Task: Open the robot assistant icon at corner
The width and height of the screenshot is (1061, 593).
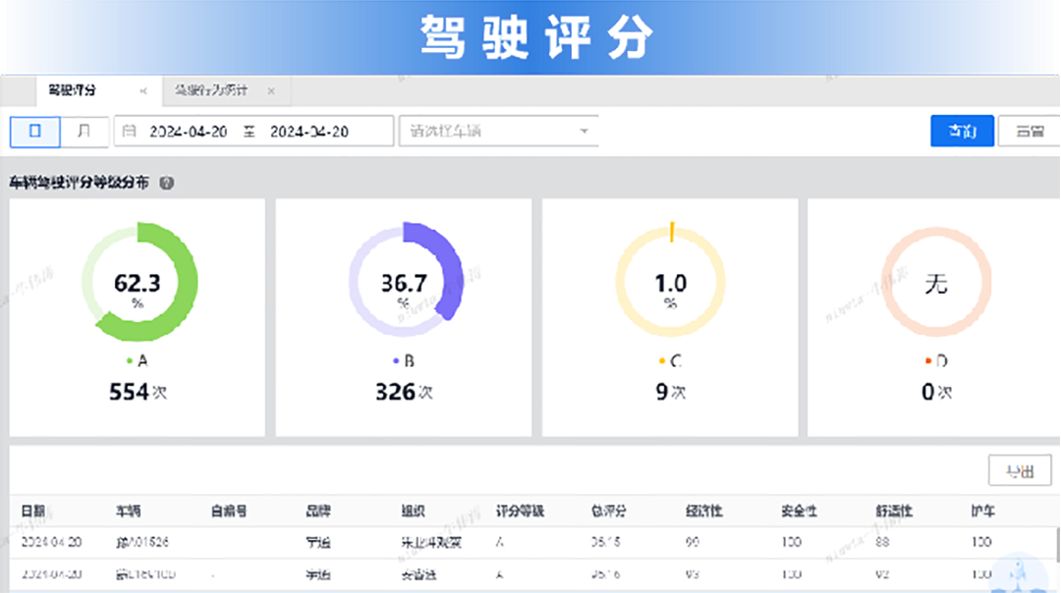Action: pos(1019,573)
